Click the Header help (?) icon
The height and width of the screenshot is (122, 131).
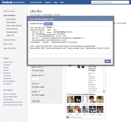click(x=39, y=92)
